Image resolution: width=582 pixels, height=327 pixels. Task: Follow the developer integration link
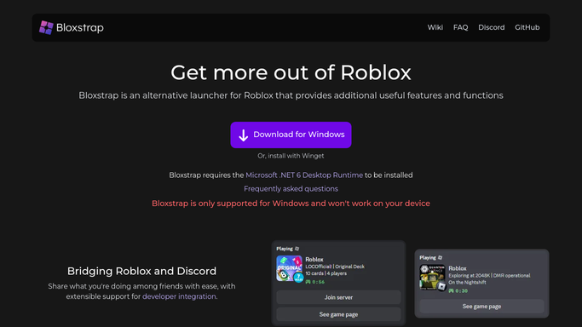[x=179, y=296]
